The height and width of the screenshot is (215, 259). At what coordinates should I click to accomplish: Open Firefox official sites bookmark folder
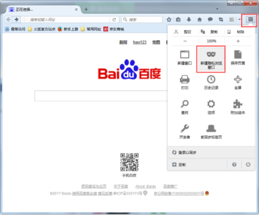(x=42, y=29)
